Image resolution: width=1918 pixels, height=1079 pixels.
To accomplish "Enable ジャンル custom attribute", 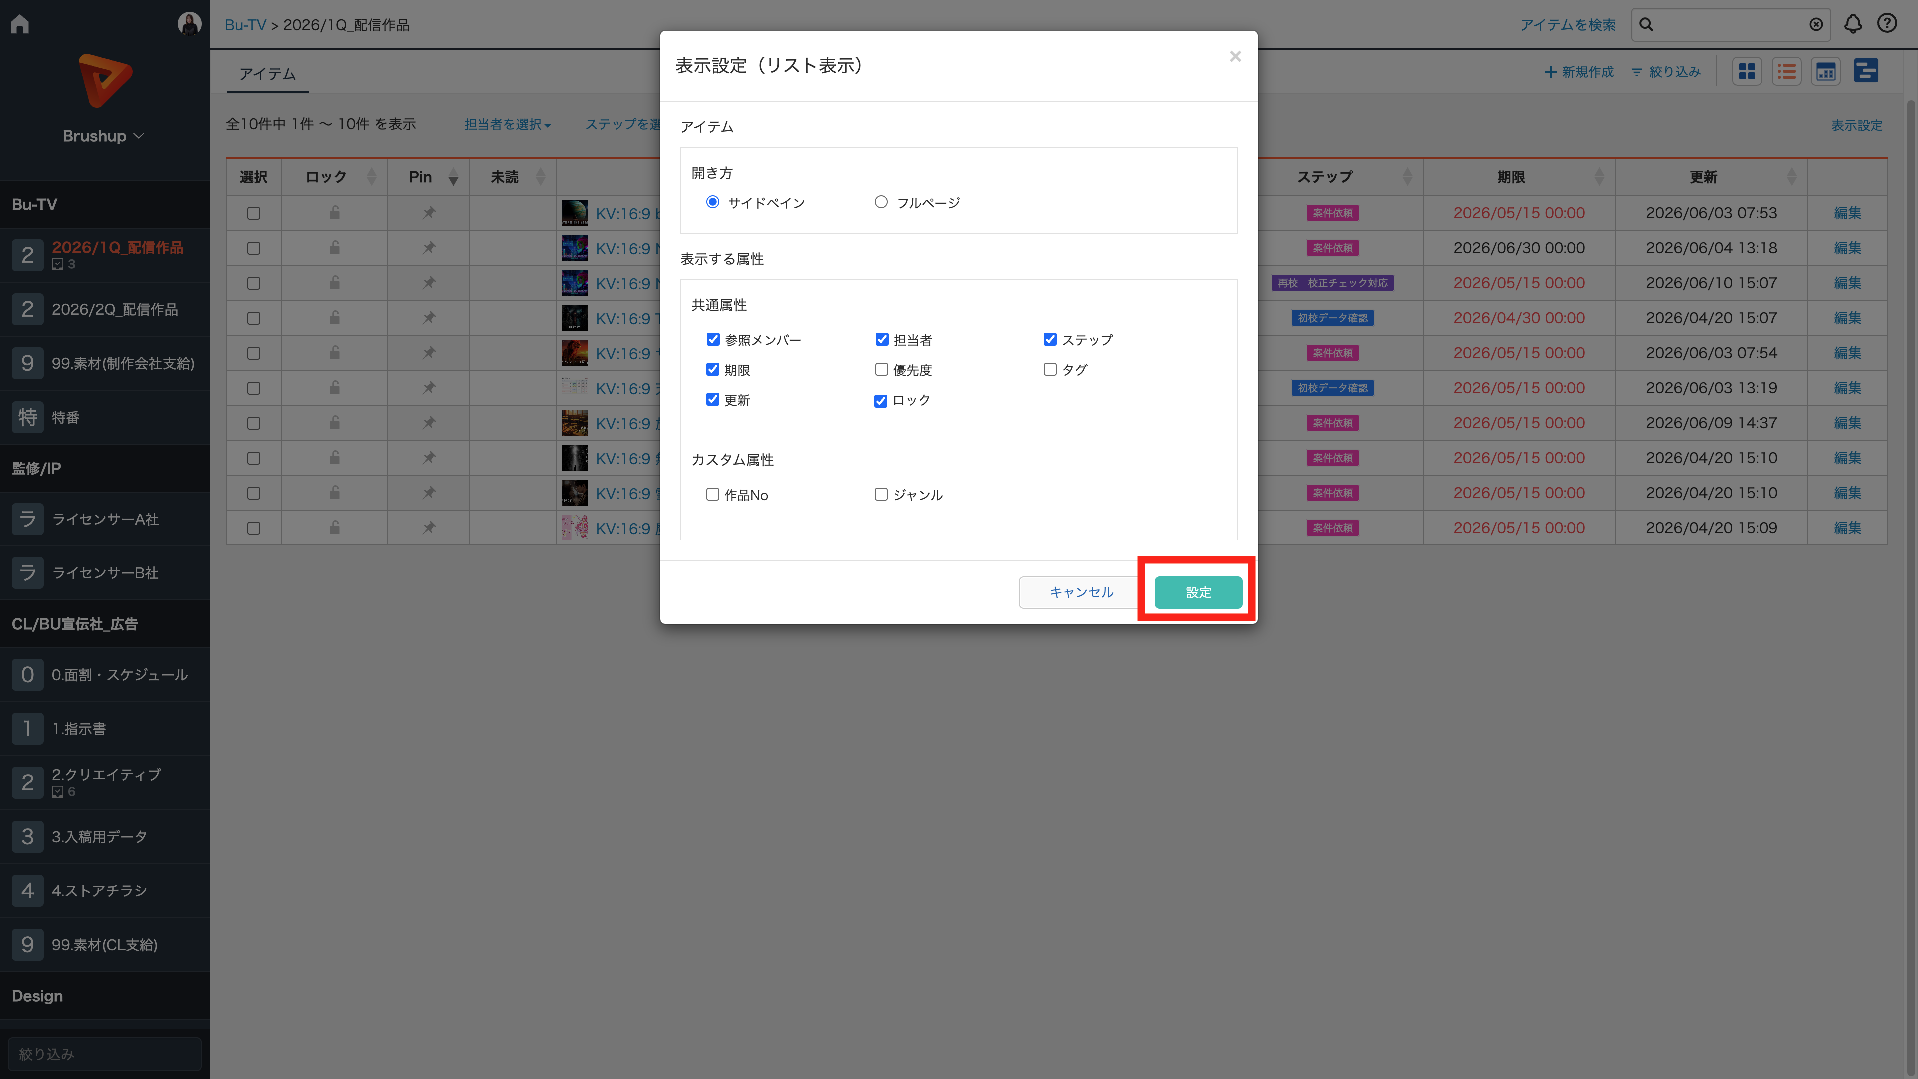I will 881,495.
